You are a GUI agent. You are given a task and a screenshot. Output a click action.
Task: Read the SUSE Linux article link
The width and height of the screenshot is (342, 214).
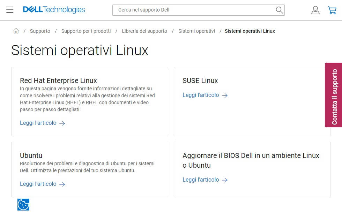[x=205, y=95]
